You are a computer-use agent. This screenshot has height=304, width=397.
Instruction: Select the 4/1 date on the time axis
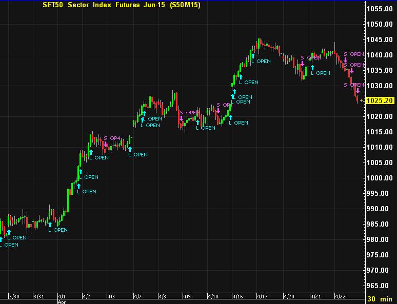pos(62,296)
